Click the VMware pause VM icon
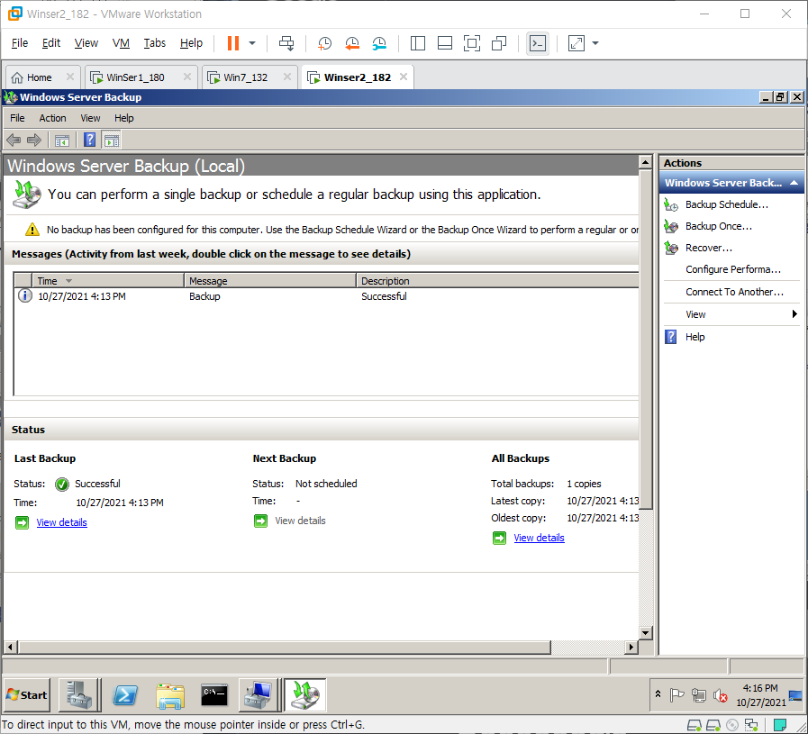The height and width of the screenshot is (734, 808). click(233, 43)
